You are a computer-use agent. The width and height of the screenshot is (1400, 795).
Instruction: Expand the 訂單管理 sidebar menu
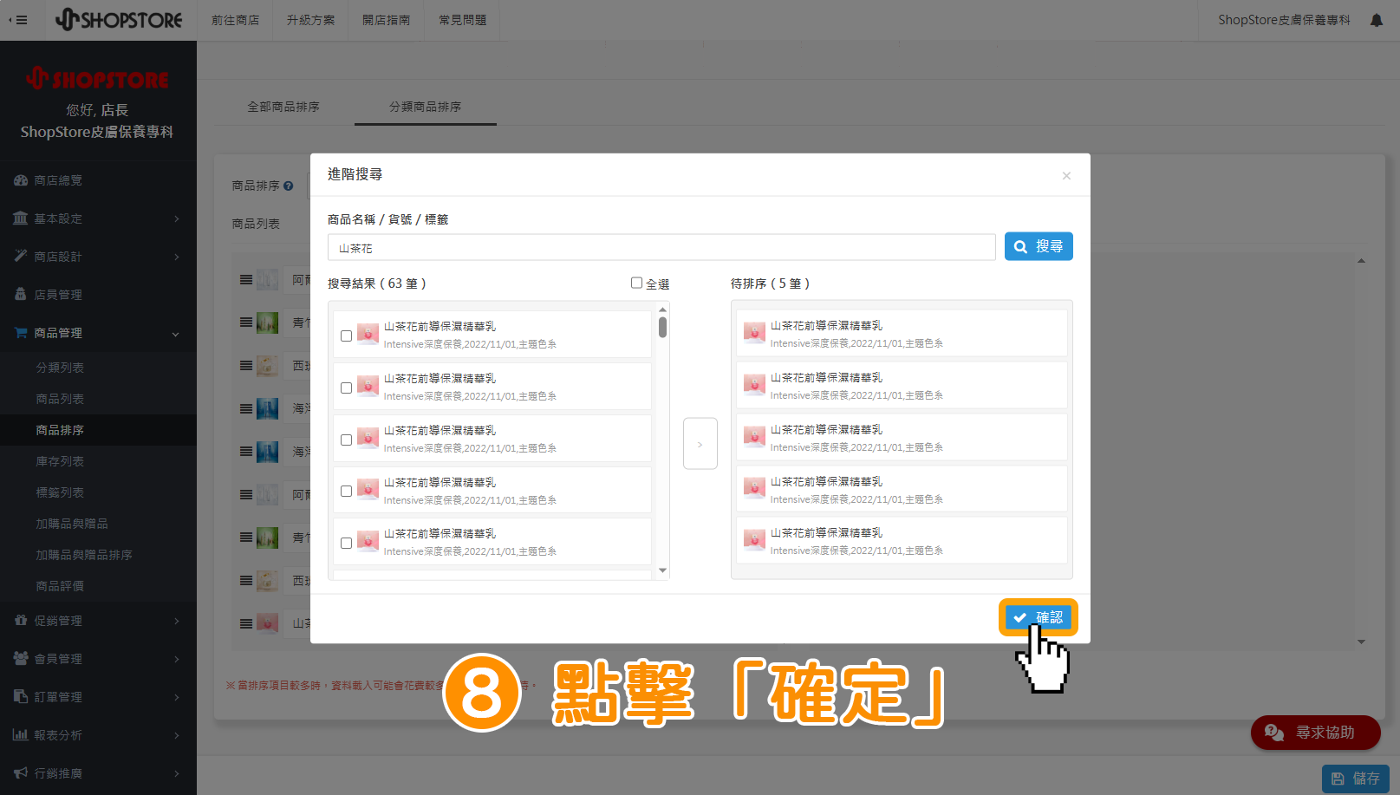98,697
